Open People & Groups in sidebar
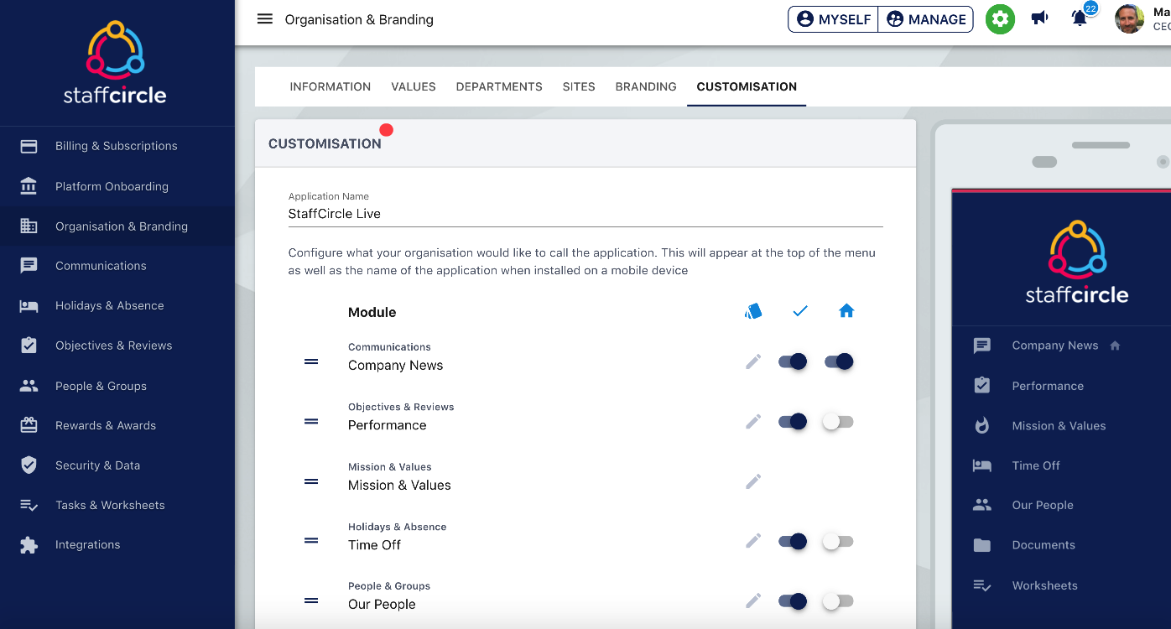This screenshot has width=1171, height=629. click(117, 386)
